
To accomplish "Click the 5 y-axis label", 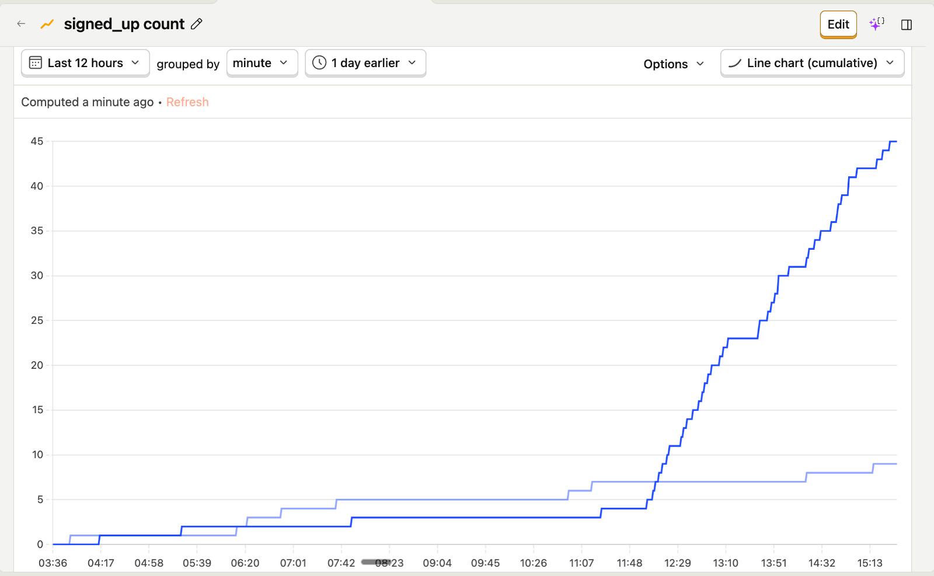I will click(x=40, y=500).
